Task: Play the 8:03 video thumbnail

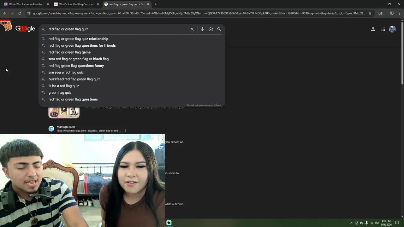Action: coord(64,112)
